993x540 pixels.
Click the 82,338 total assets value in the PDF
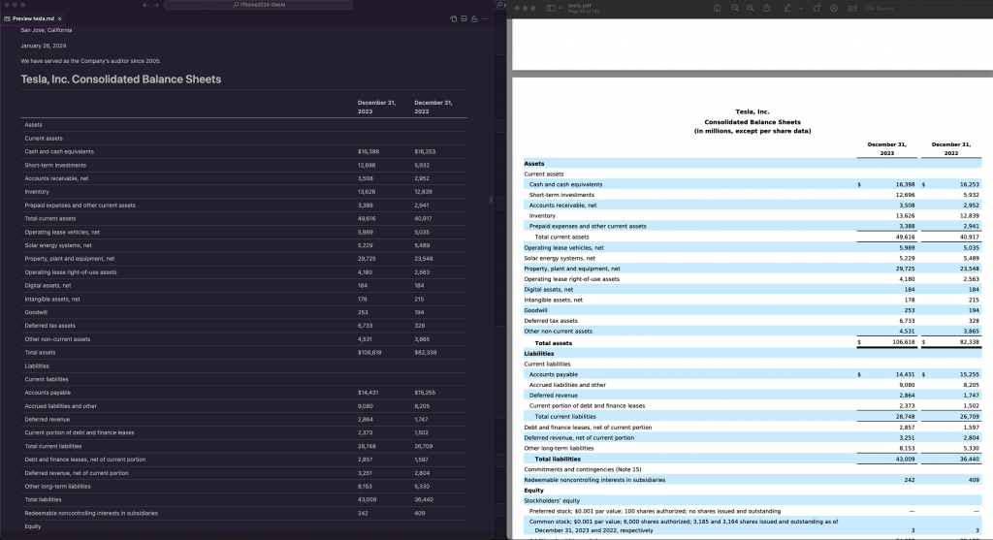969,342
